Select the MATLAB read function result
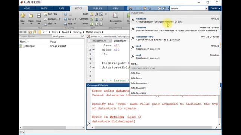The image size is (241, 135). coord(175,48)
